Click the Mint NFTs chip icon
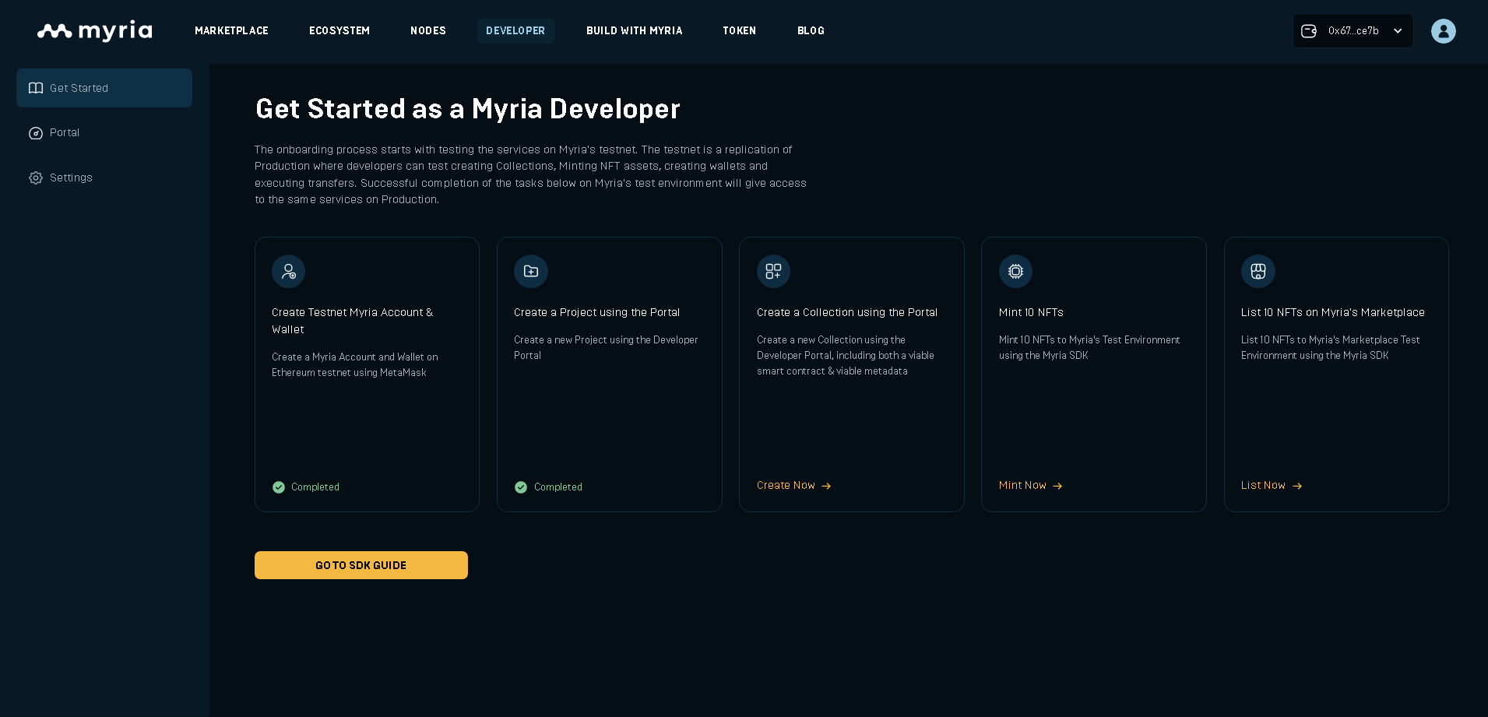Viewport: 1488px width, 717px height. (x=1015, y=271)
